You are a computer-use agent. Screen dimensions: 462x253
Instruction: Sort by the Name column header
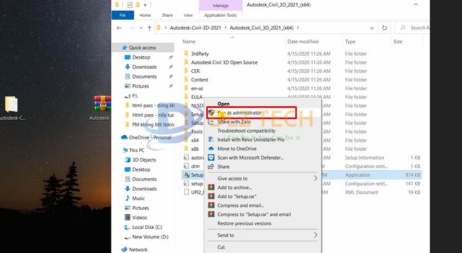tap(189, 42)
